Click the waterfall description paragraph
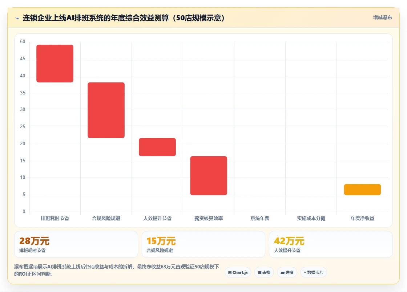The height and width of the screenshot is (292, 407). (x=117, y=270)
